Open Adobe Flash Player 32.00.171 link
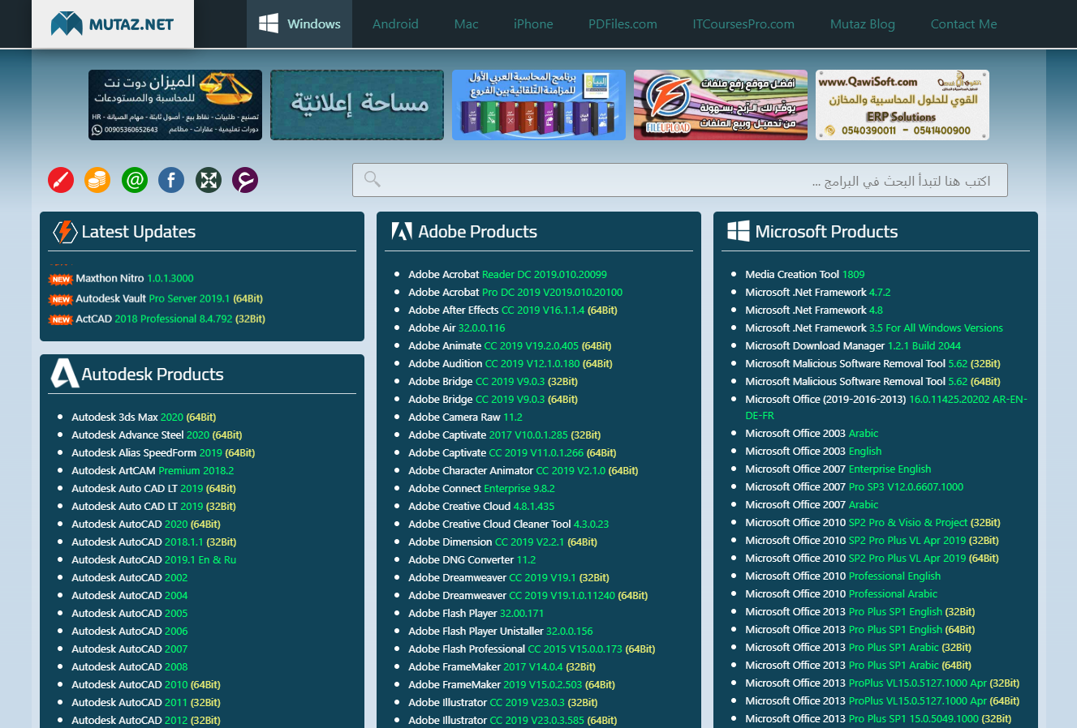The height and width of the screenshot is (728, 1077). [476, 613]
